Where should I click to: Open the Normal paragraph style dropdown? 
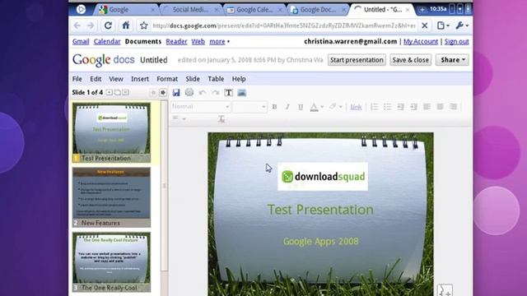tap(200, 107)
